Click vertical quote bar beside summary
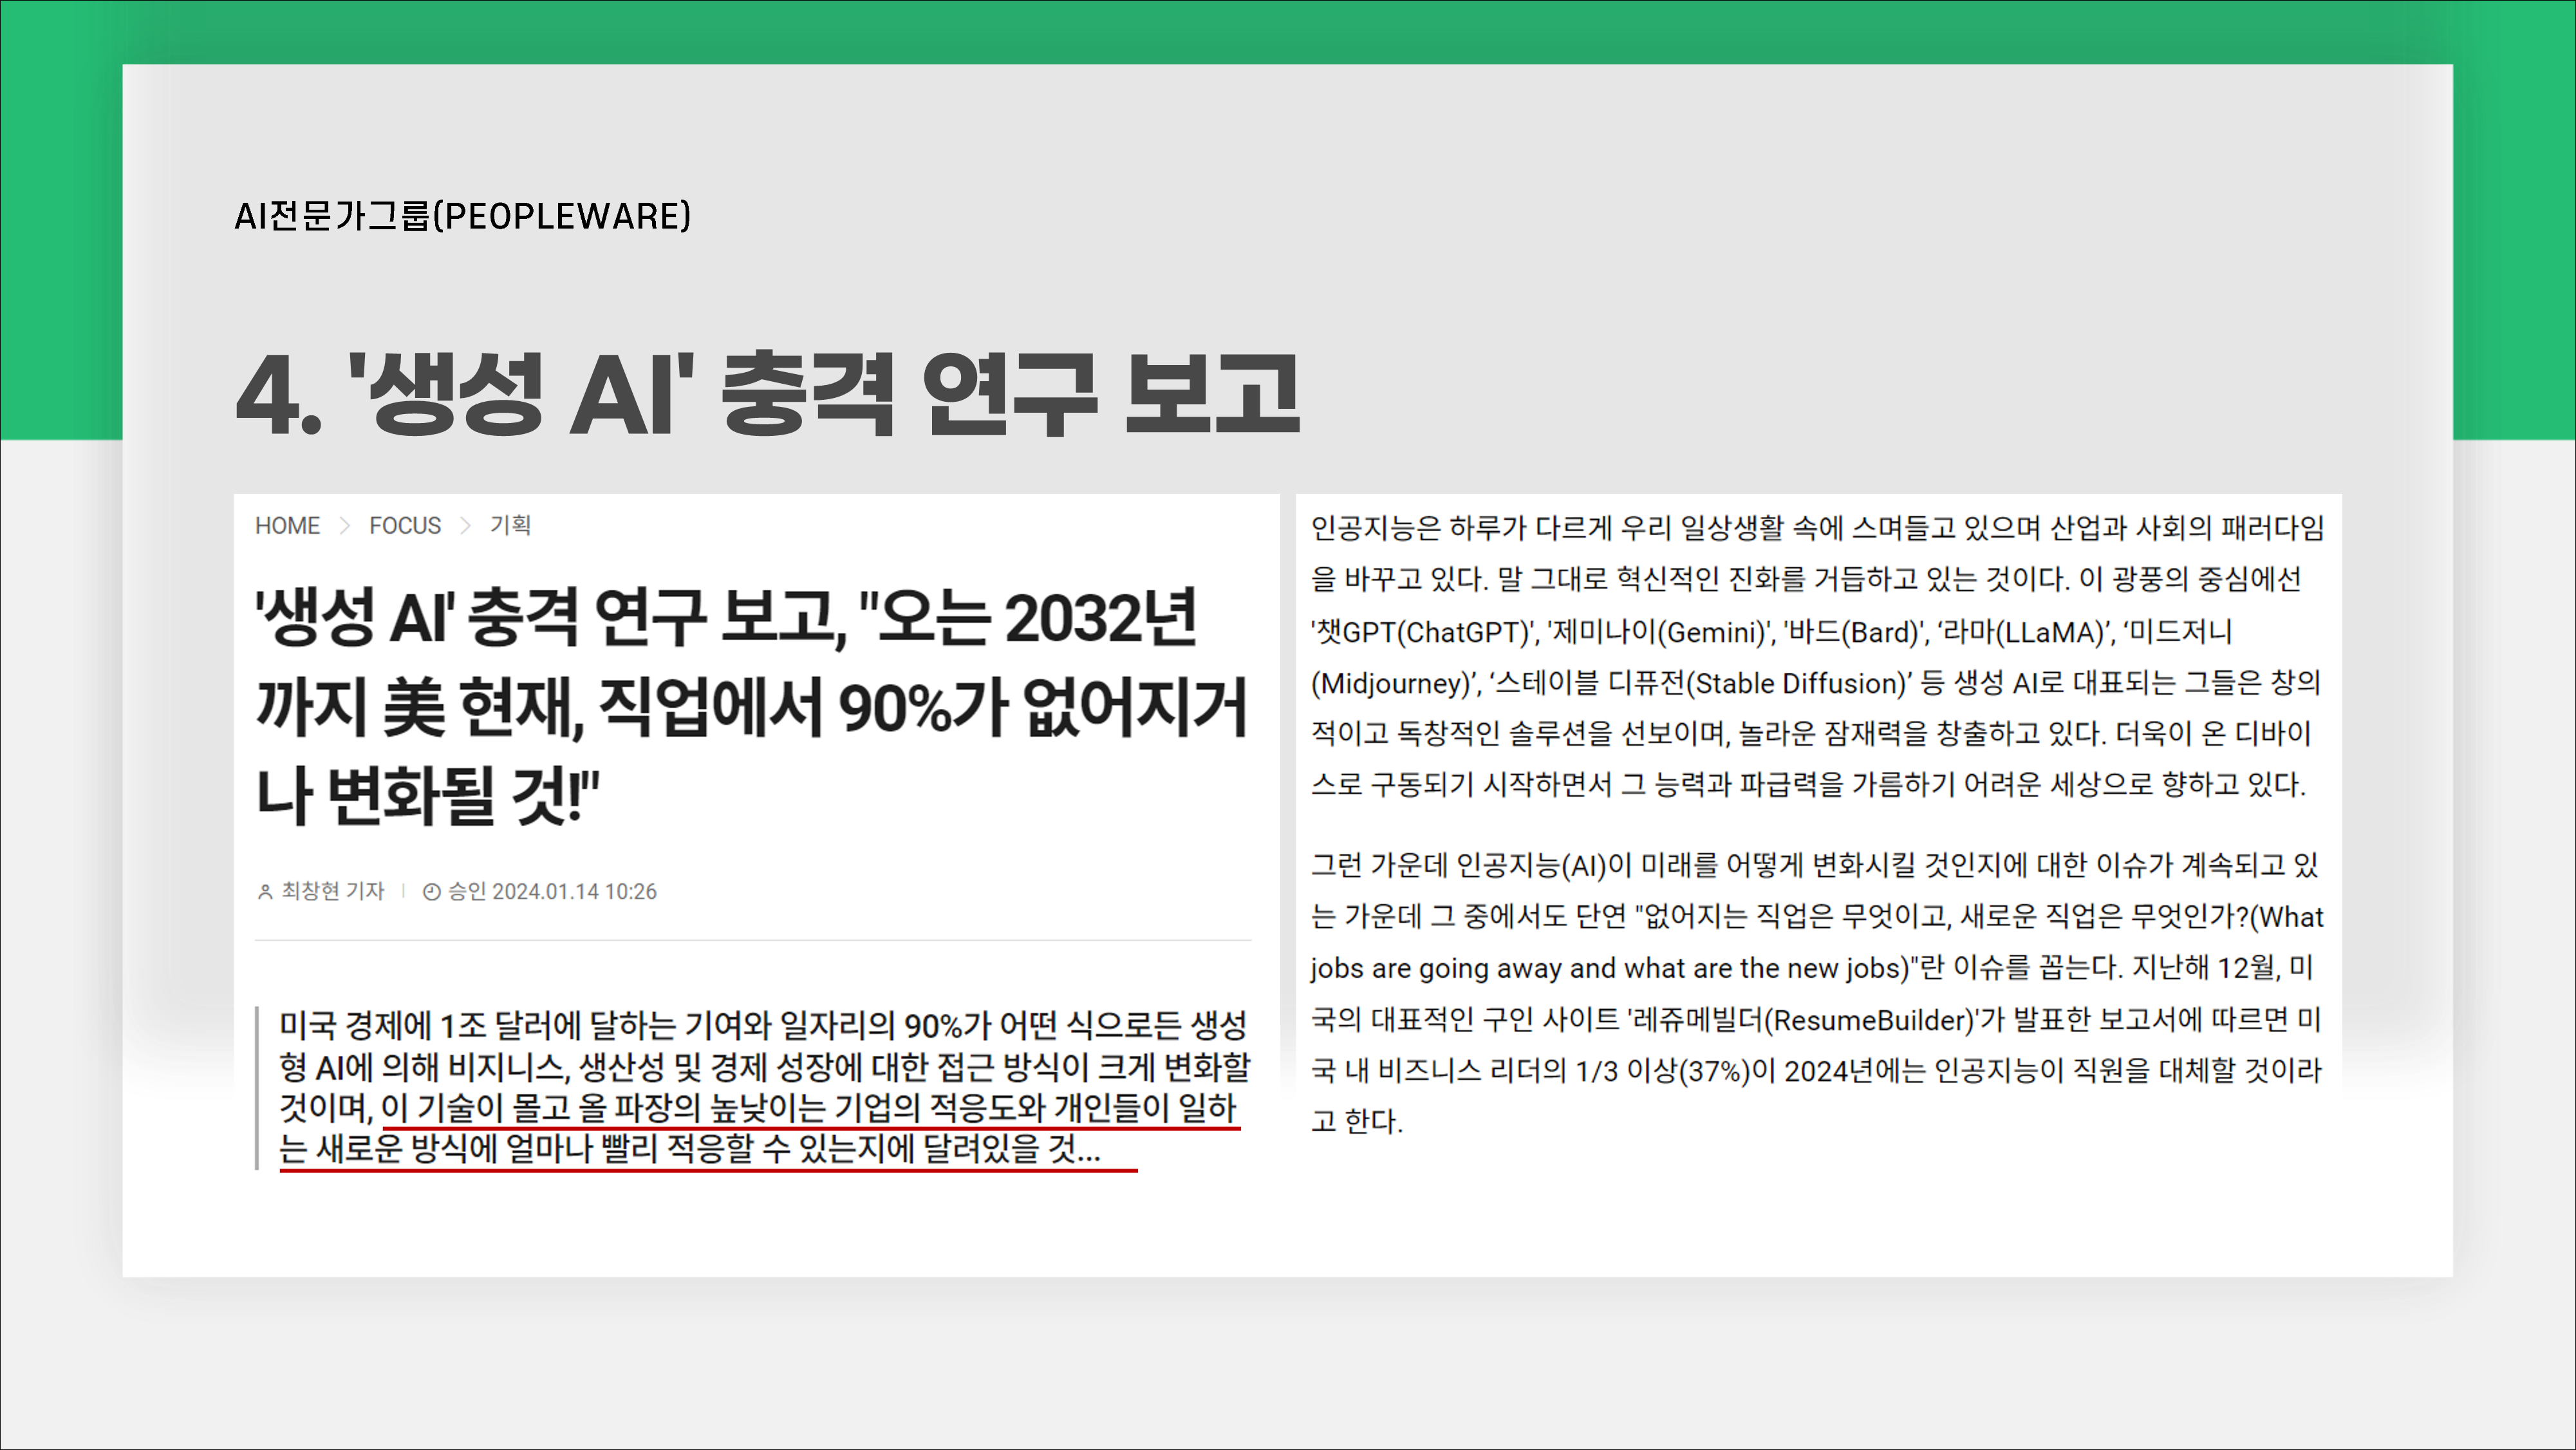Viewport: 2576px width, 1450px height. click(x=258, y=1088)
